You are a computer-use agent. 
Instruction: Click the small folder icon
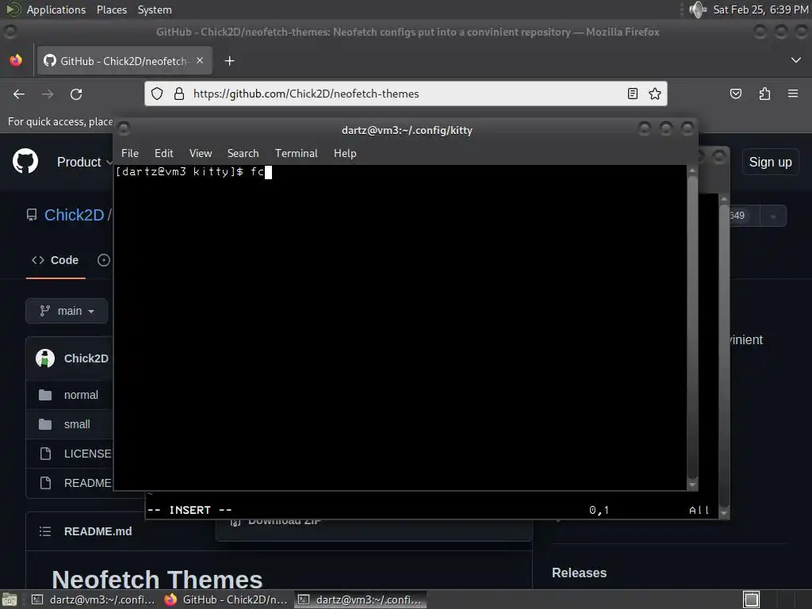tap(45, 425)
